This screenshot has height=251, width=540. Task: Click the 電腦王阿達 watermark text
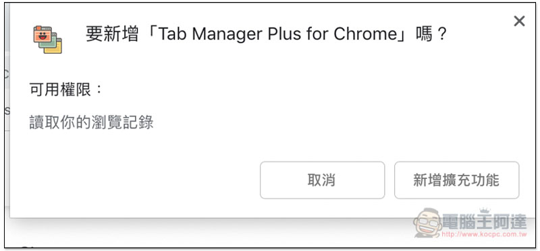[484, 222]
